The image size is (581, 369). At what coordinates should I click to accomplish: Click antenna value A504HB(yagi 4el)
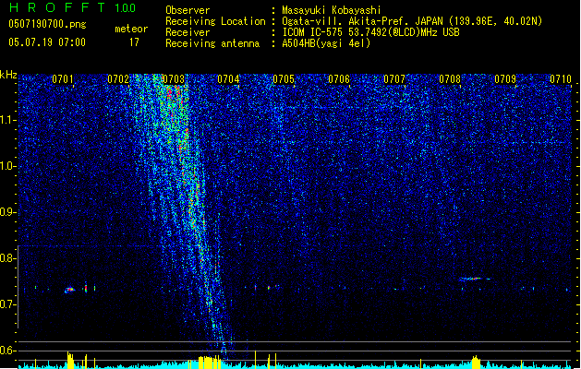coord(326,43)
